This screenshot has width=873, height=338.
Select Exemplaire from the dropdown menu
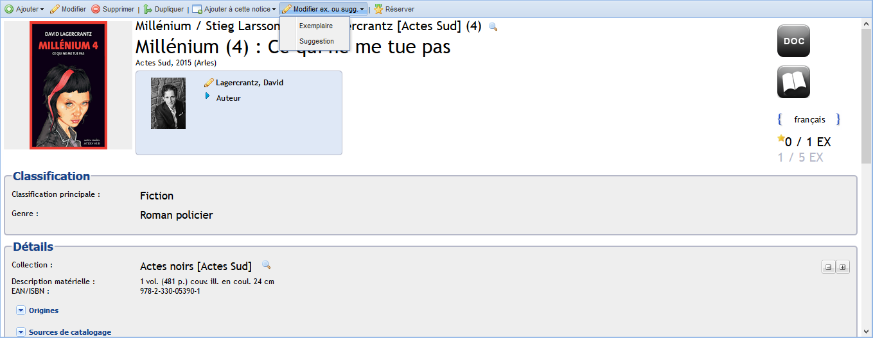(x=315, y=26)
